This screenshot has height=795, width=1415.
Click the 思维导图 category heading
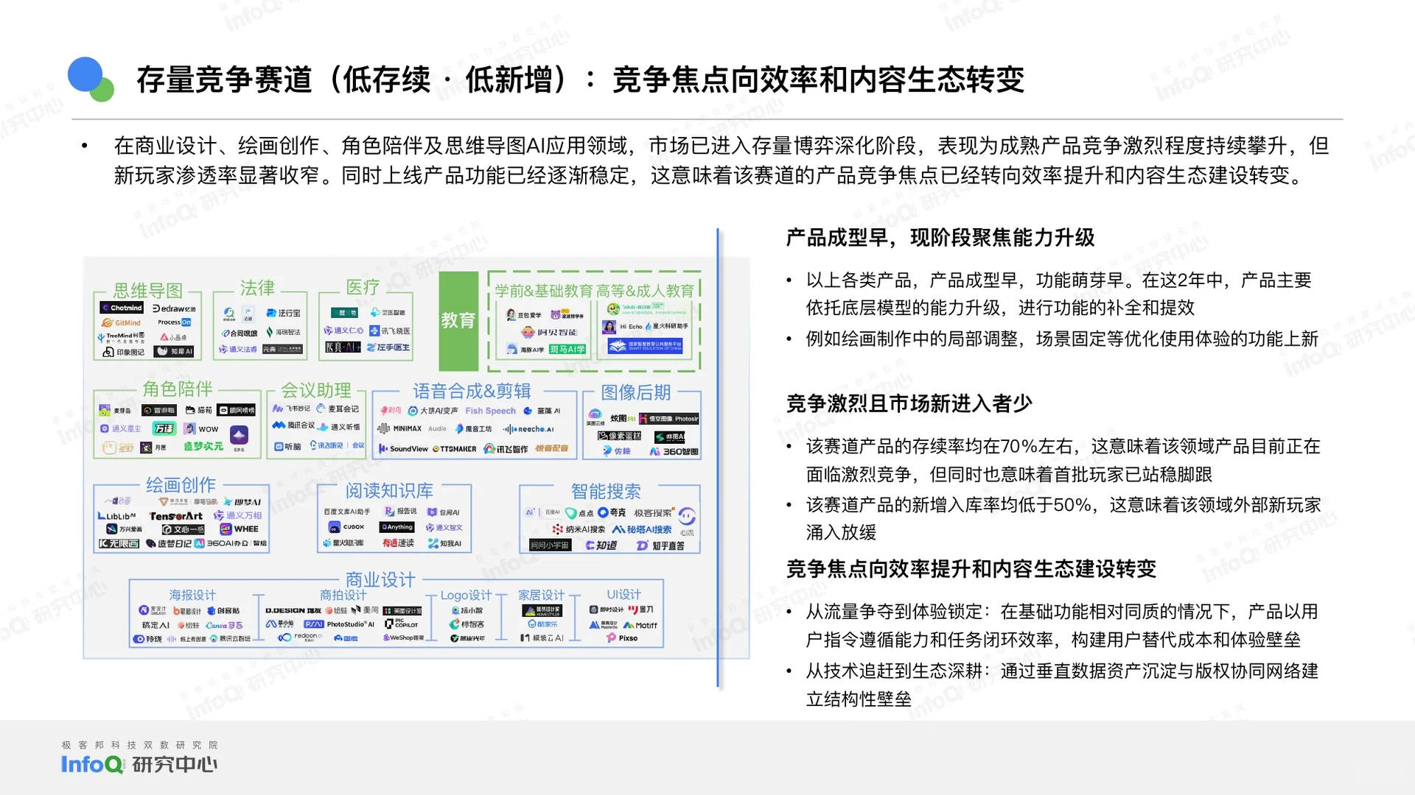point(147,290)
